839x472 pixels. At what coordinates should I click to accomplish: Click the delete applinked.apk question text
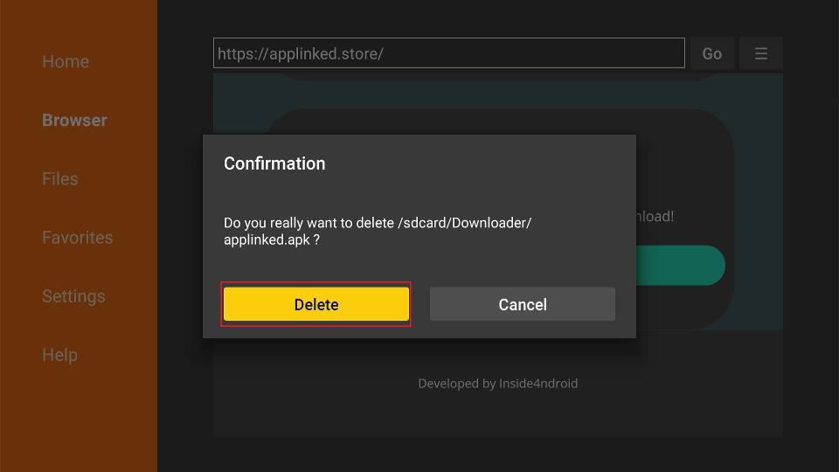tap(378, 231)
